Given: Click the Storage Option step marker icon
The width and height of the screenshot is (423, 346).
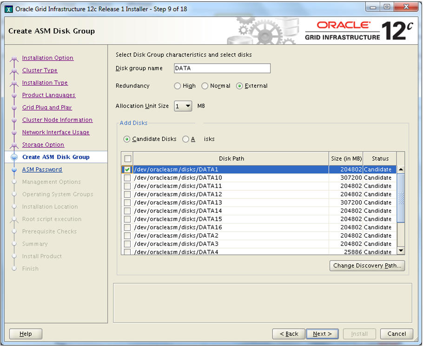Looking at the screenshot, I should pyautogui.click(x=14, y=146).
